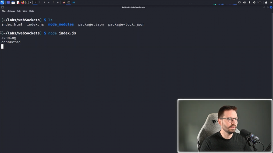Open the terminal Help menu
273x153 pixels.
click(x=31, y=11)
